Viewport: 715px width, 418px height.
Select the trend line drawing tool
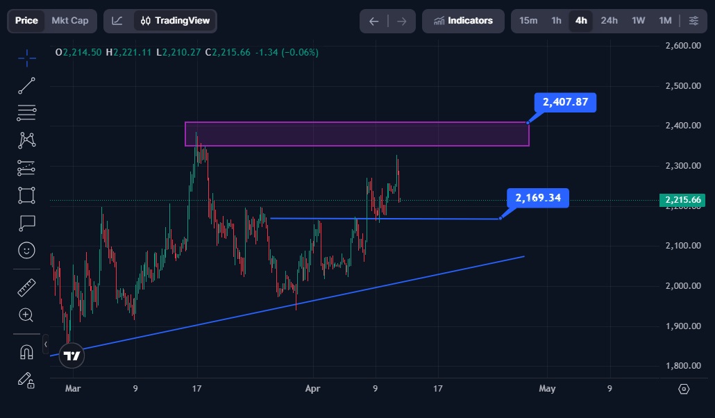(x=26, y=86)
